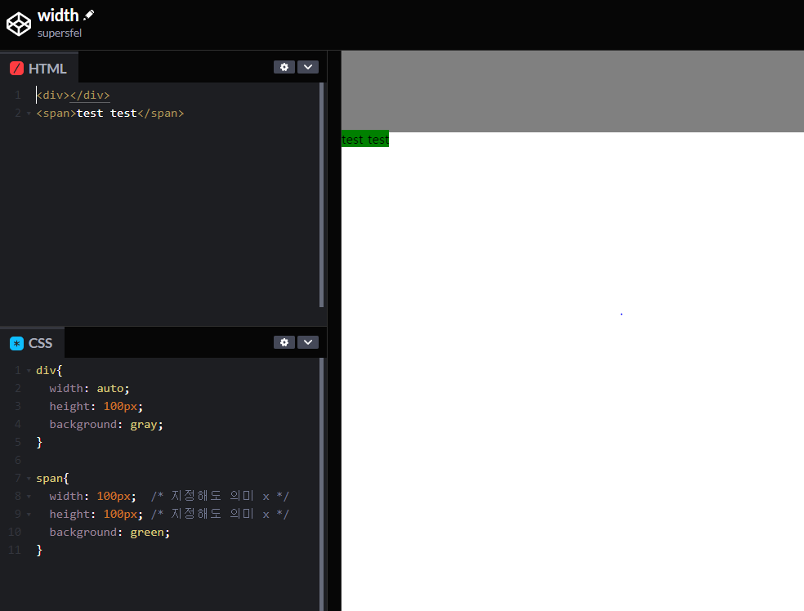Fold the CSS div rule arrow
804x611 pixels.
point(29,371)
